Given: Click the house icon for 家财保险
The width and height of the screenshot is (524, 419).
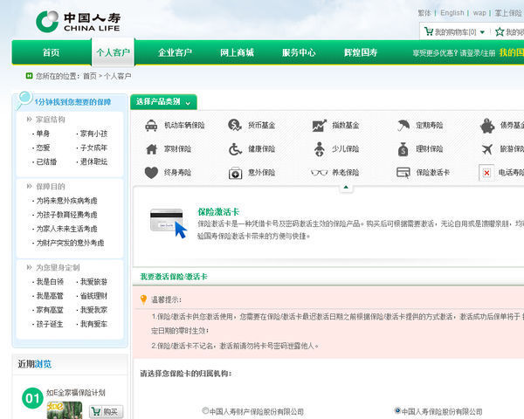Looking at the screenshot, I should click(151, 149).
